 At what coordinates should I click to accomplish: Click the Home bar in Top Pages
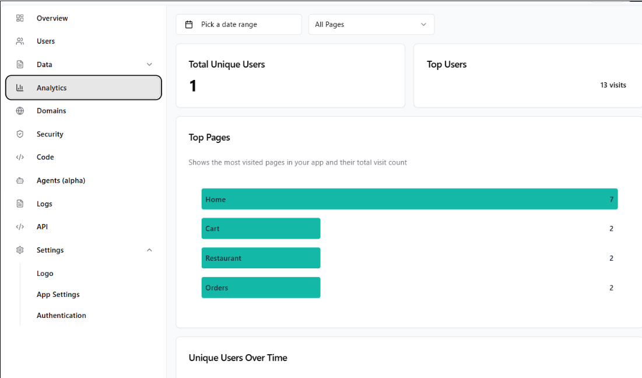coord(408,199)
